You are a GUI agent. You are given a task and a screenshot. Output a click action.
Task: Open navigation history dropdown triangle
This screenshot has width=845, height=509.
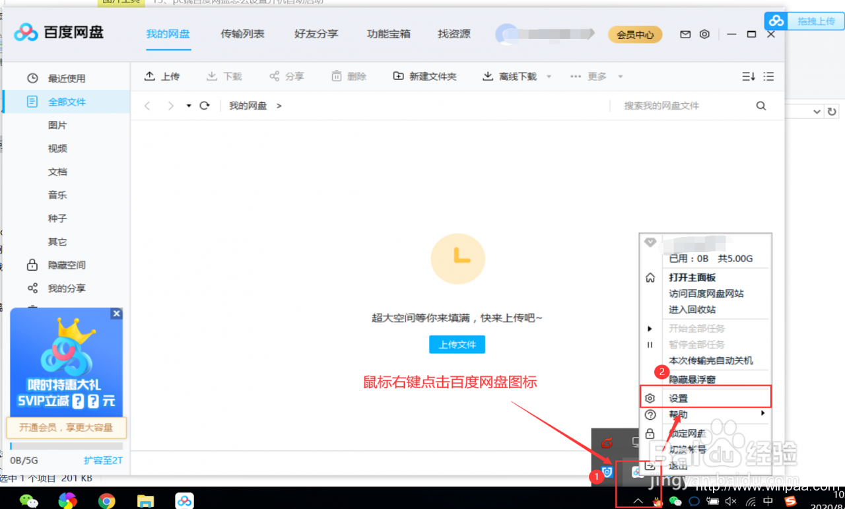(189, 106)
